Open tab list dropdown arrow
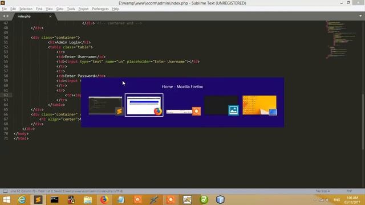Viewport: 365px width, 205px height. (x=360, y=16)
